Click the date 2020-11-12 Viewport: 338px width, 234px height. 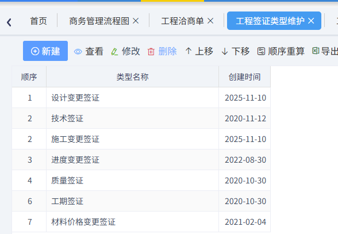tap(245, 118)
